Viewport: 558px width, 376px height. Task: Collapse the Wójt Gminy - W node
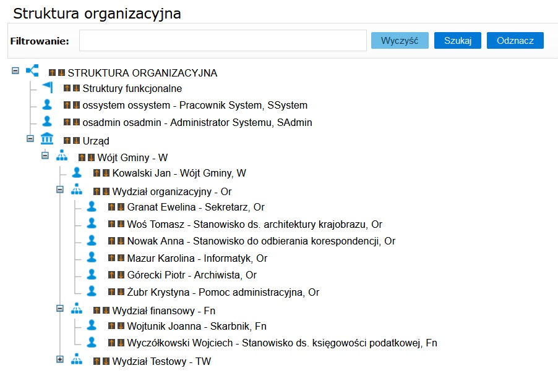coord(45,156)
